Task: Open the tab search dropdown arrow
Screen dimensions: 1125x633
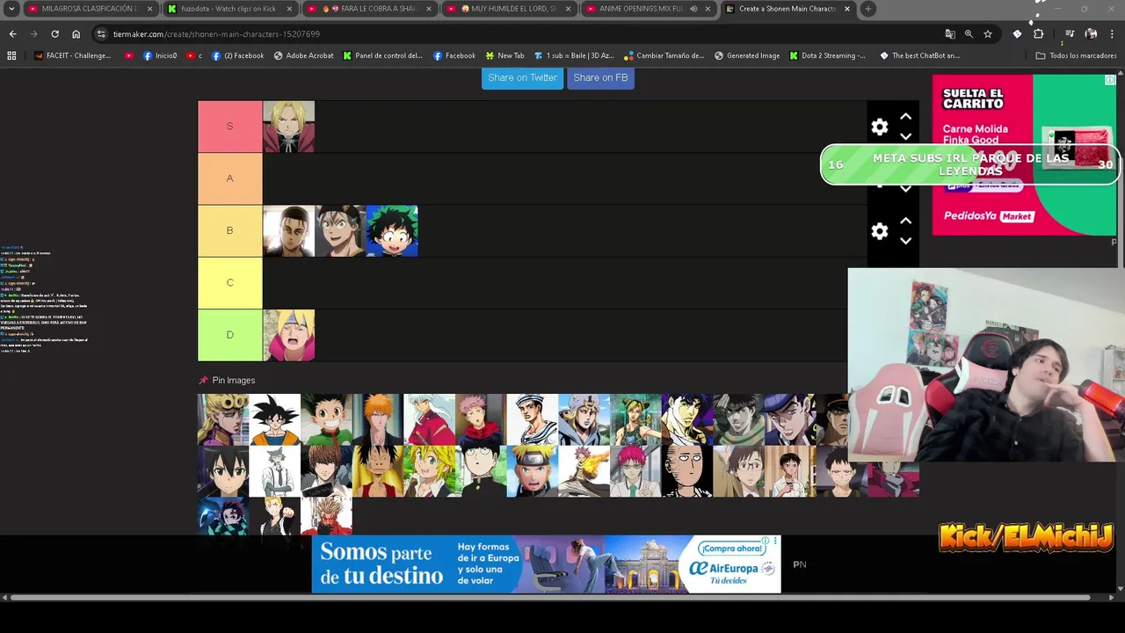Action: pos(11,9)
